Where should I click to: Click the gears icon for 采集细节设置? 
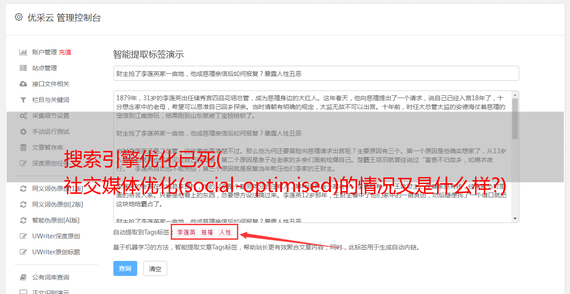click(x=23, y=116)
